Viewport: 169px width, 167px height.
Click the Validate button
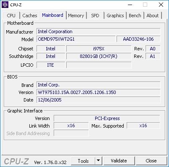(119, 161)
